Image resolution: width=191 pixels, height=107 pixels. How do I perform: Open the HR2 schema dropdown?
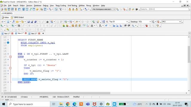click(x=180, y=22)
